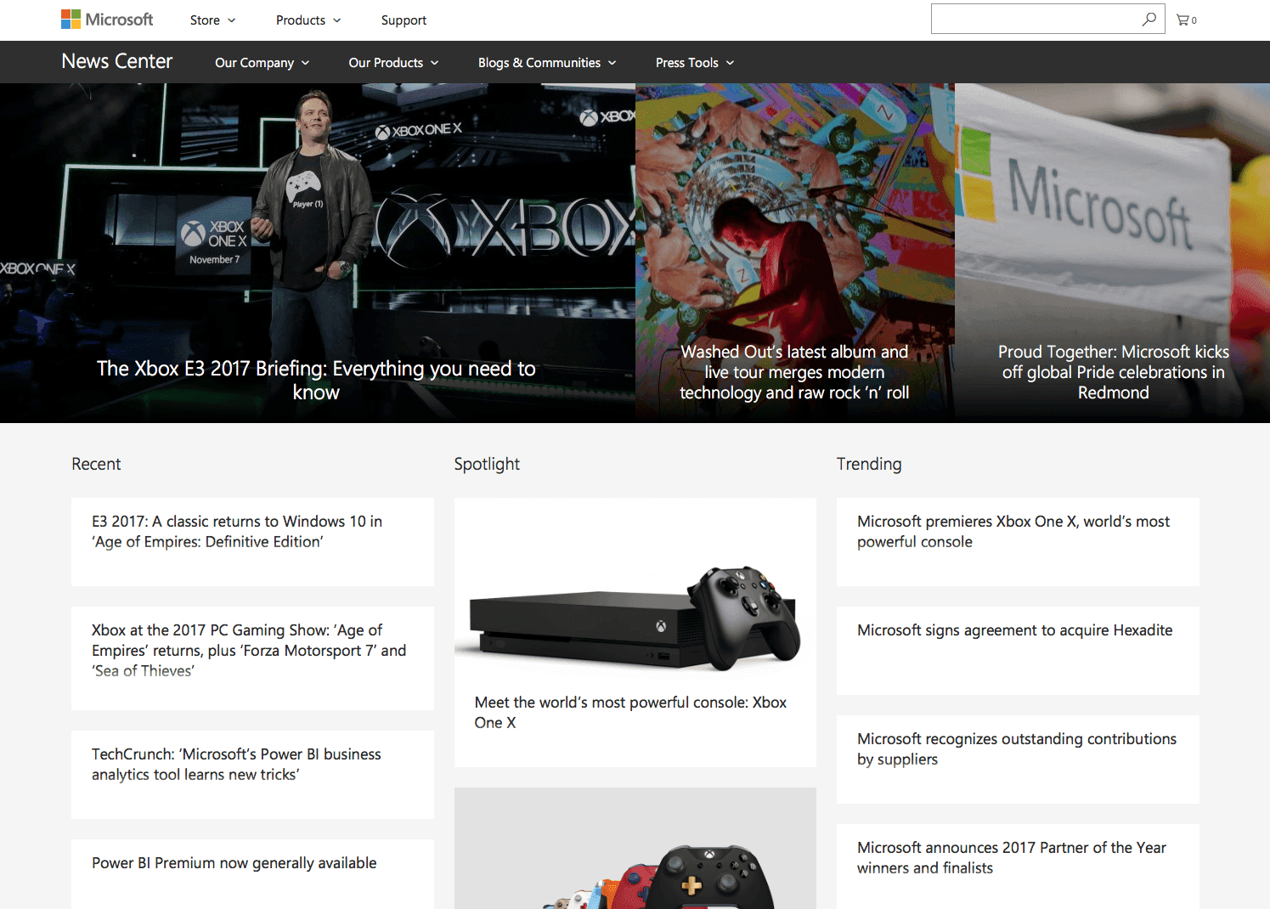Click the Microsoft logo
The height and width of the screenshot is (909, 1270).
pyautogui.click(x=107, y=20)
